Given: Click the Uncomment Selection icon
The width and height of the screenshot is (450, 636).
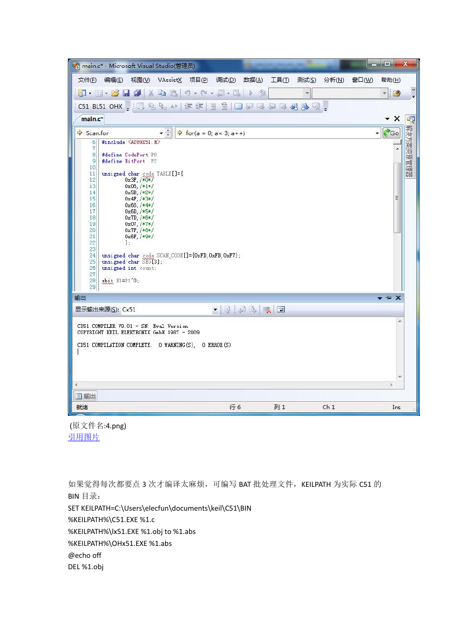Looking at the screenshot, I should [224, 107].
